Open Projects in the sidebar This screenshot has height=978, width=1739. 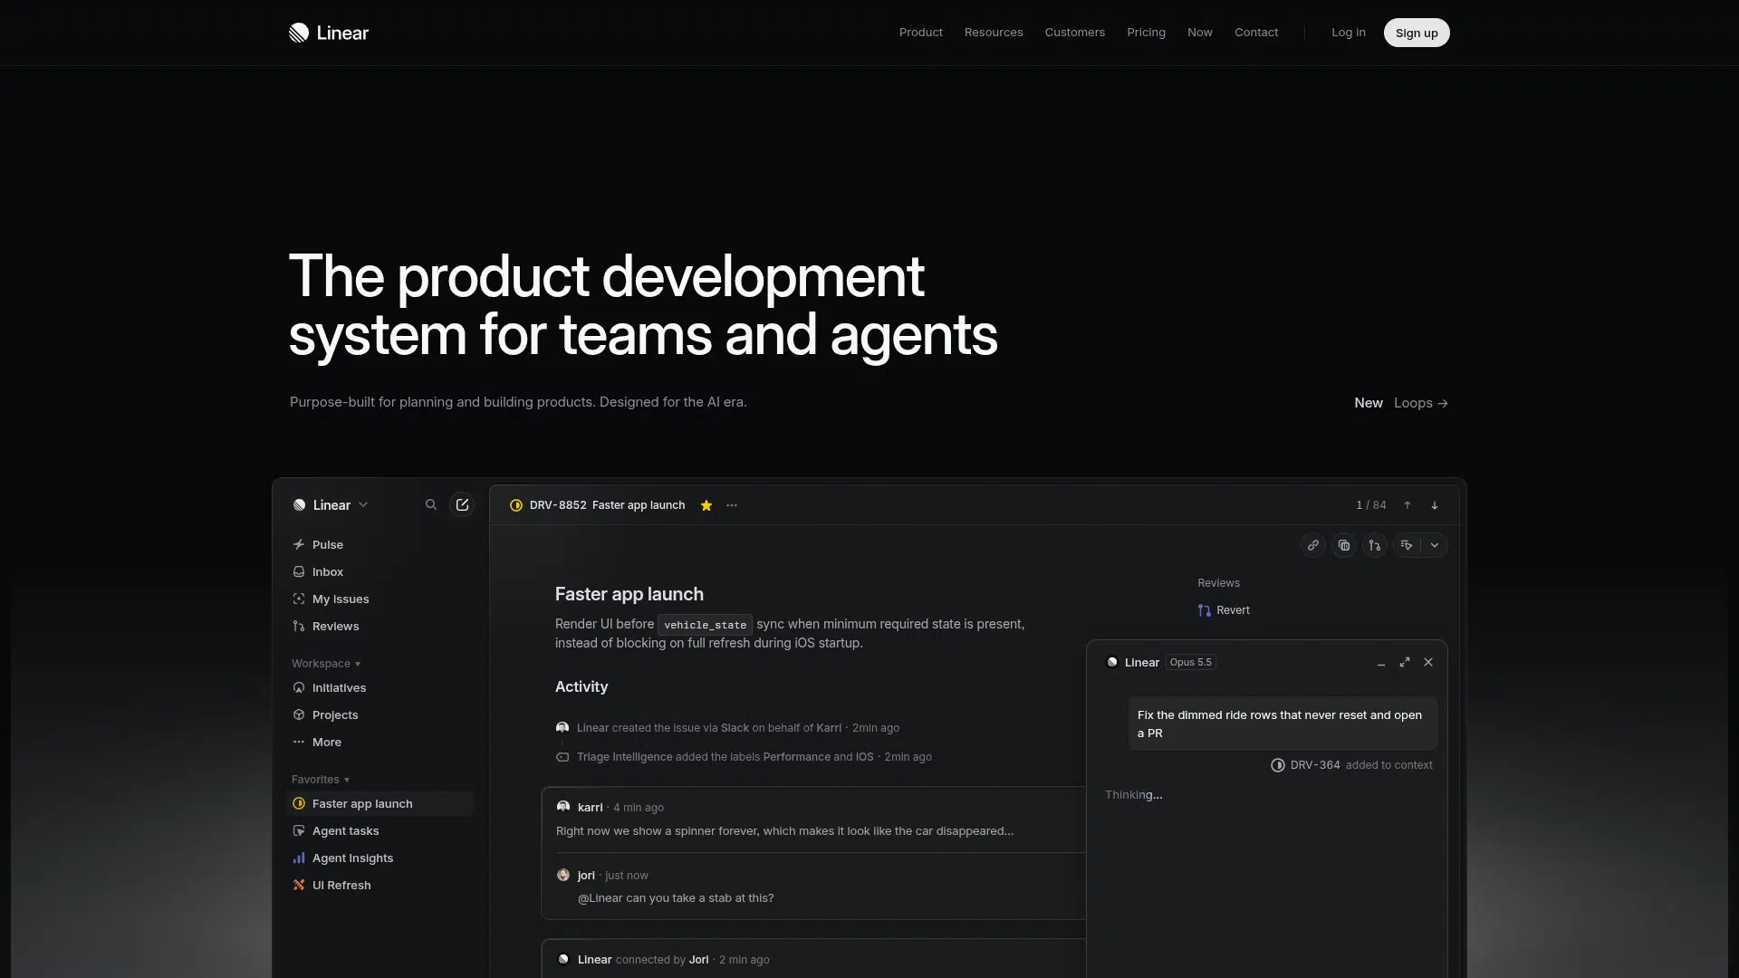[x=380, y=714]
